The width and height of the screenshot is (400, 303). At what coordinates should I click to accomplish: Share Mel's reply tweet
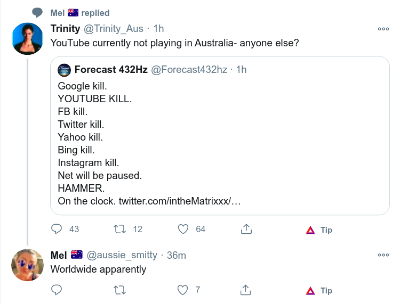tap(246, 290)
